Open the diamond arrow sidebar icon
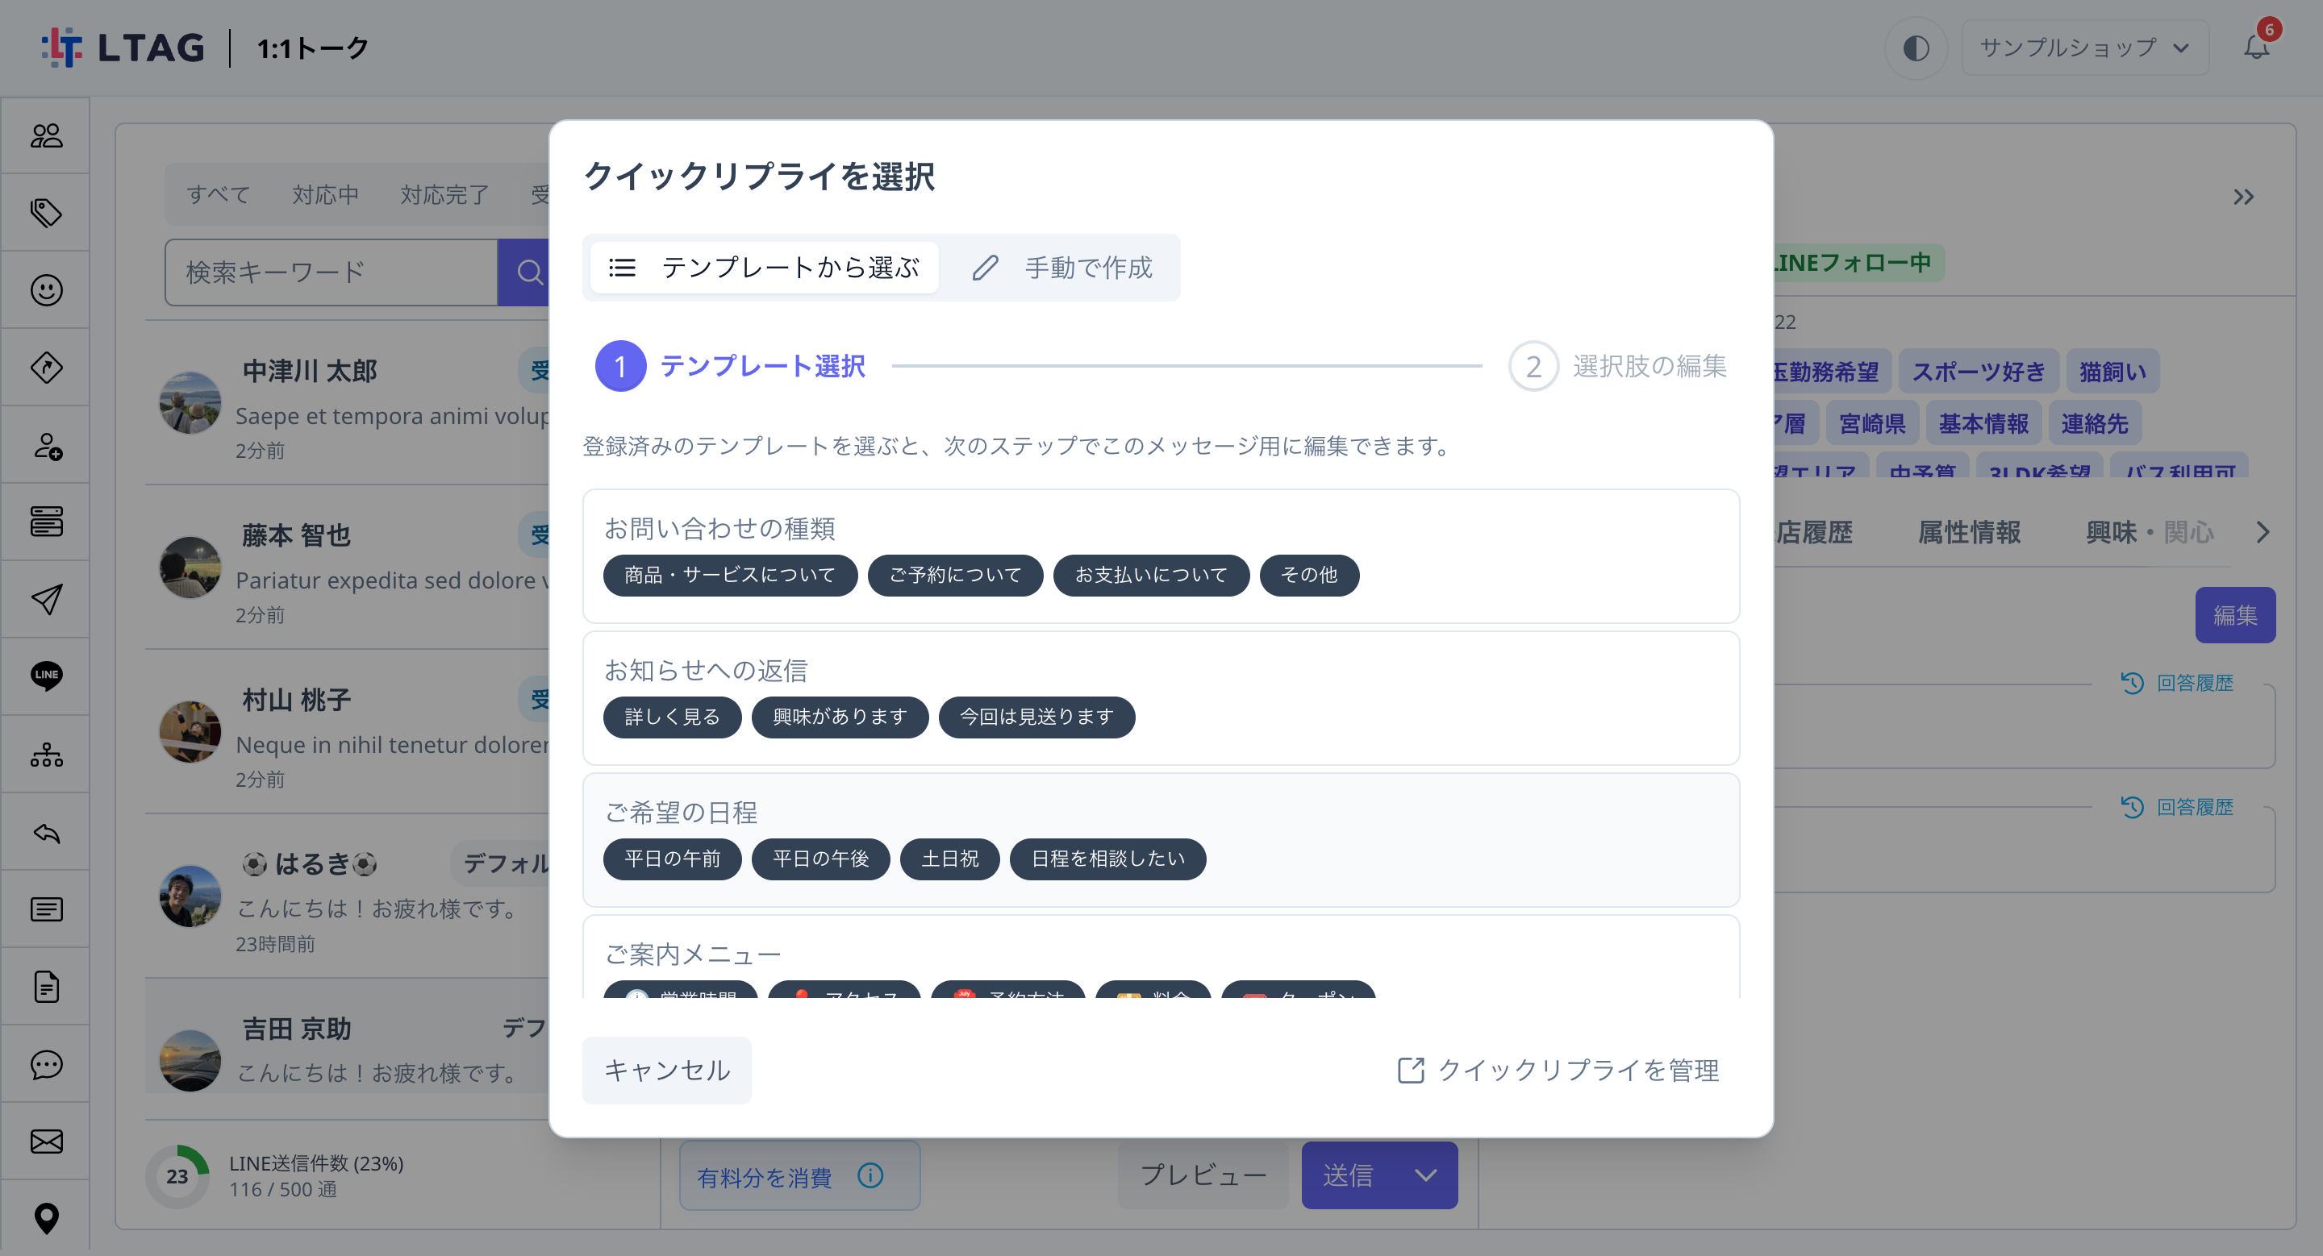This screenshot has height=1256, width=2323. coord(46,368)
